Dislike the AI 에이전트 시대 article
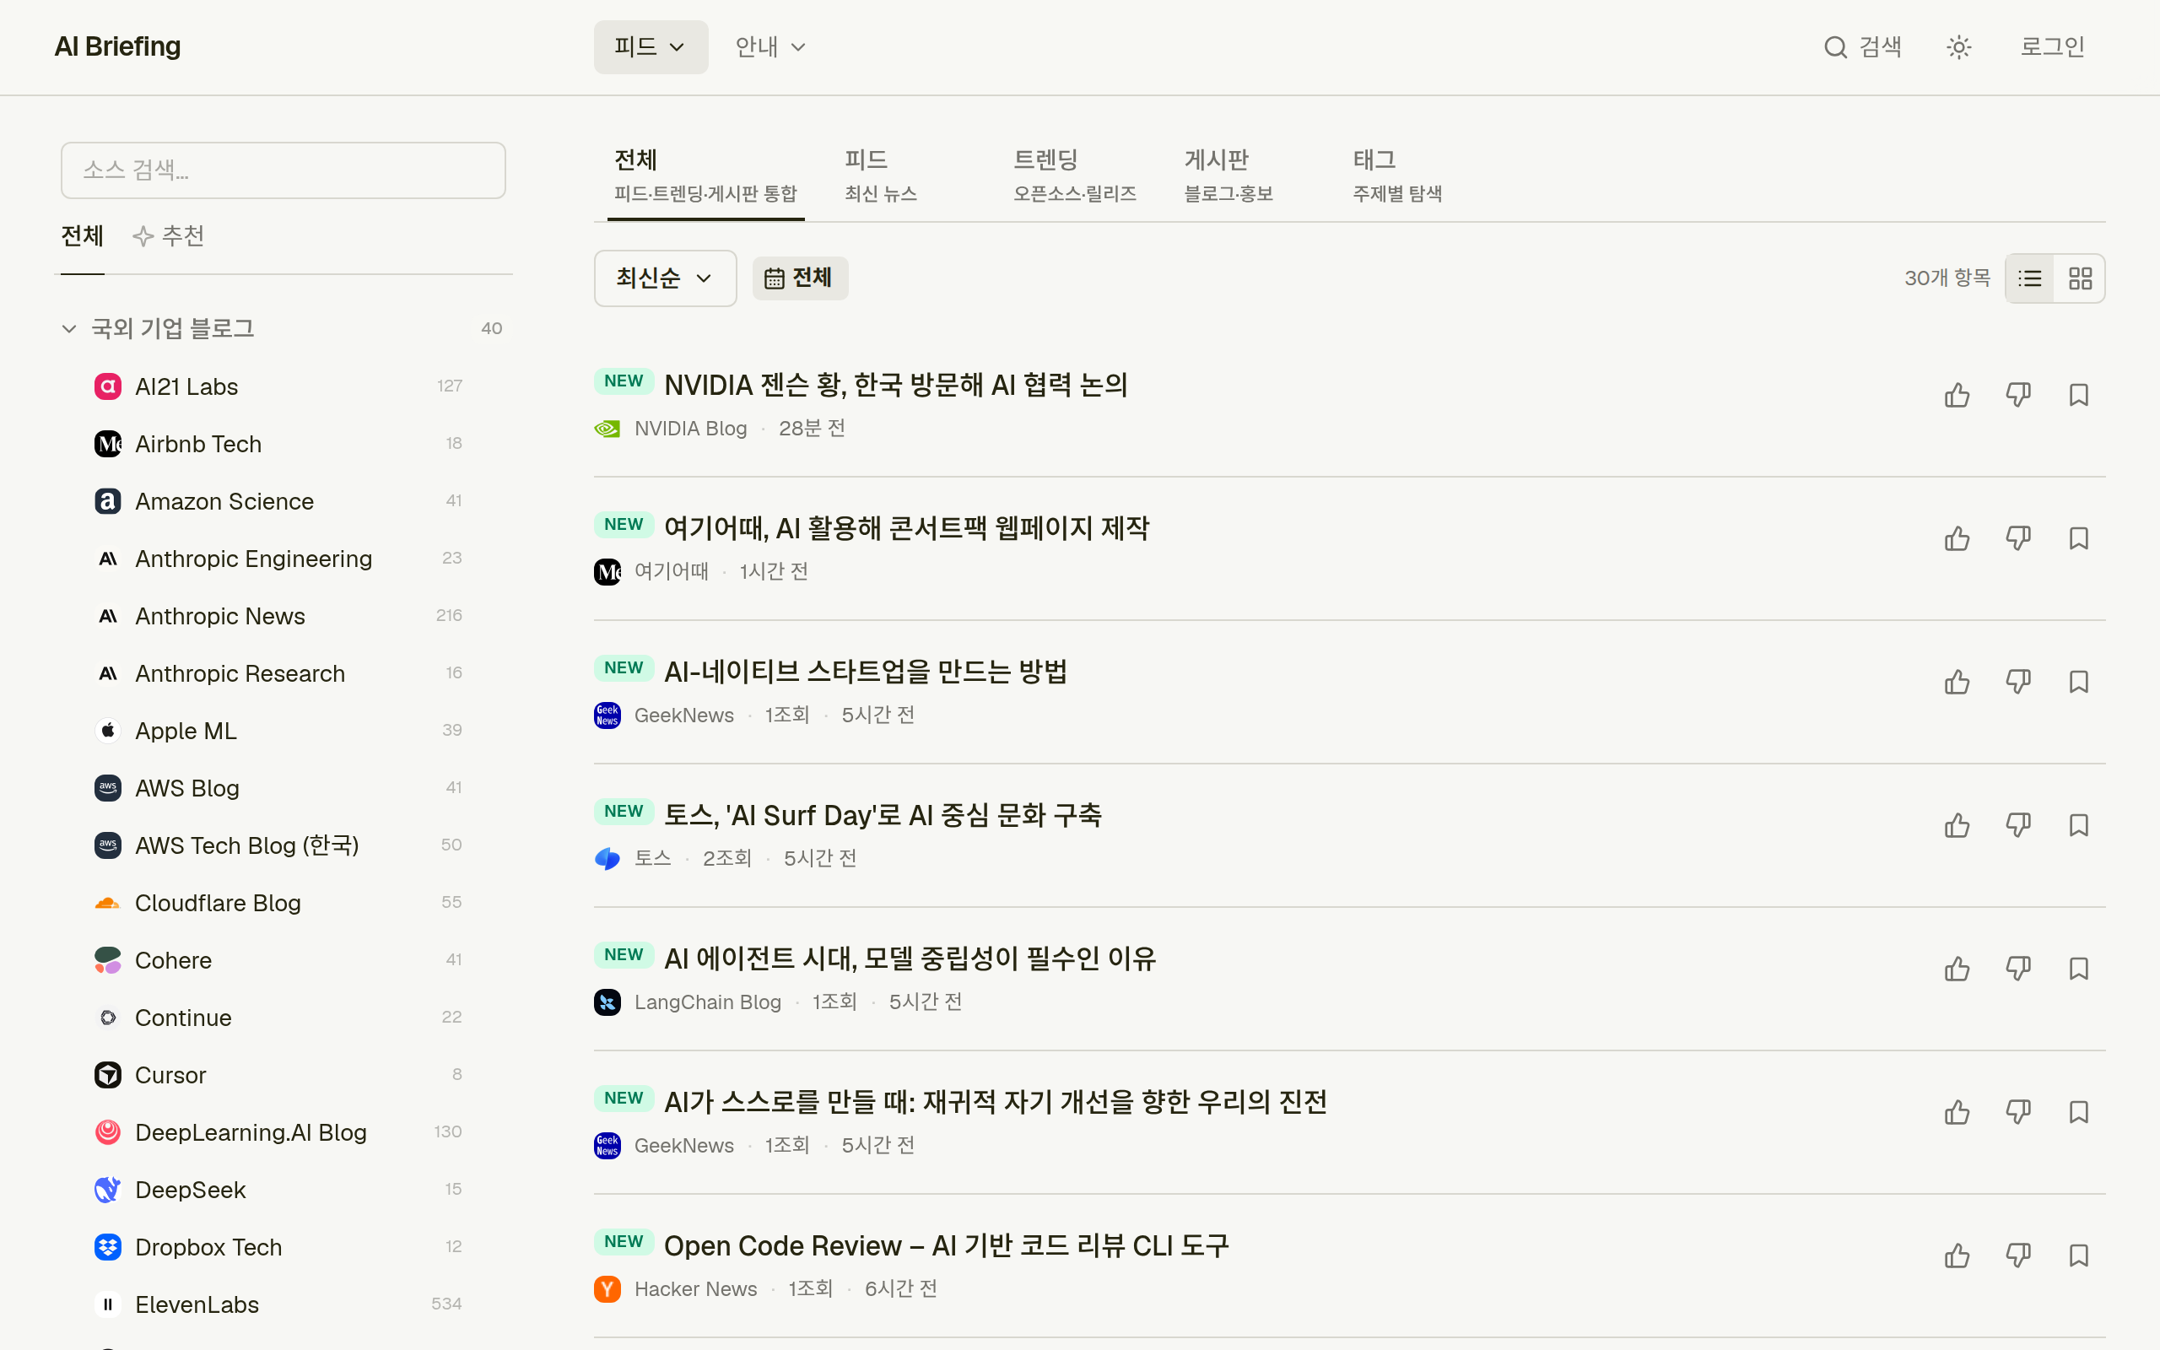 2018,969
